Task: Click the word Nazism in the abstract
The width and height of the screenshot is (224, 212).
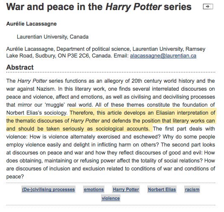Action: (x=46, y=89)
